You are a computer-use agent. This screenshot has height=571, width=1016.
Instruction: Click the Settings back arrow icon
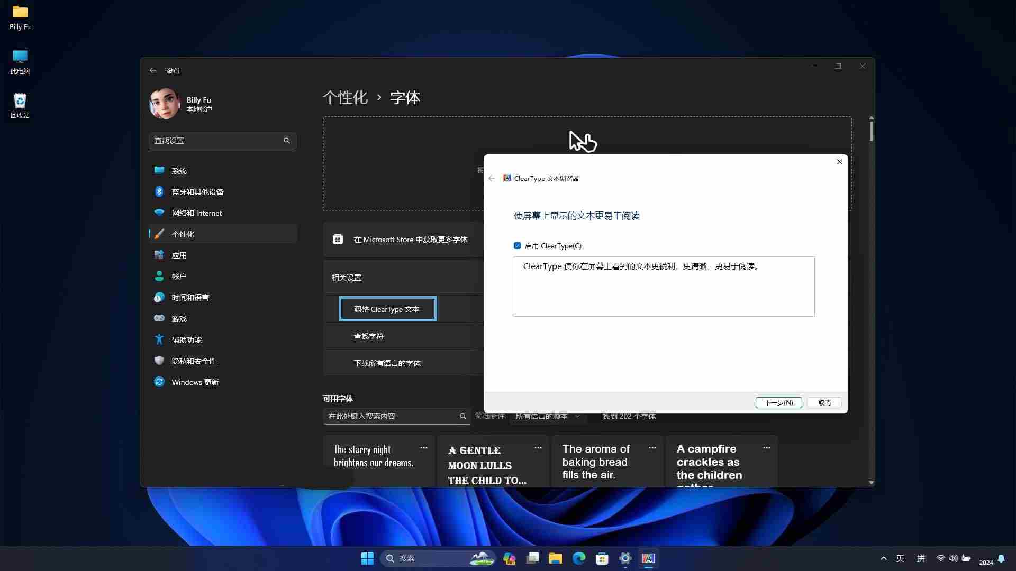tap(153, 70)
